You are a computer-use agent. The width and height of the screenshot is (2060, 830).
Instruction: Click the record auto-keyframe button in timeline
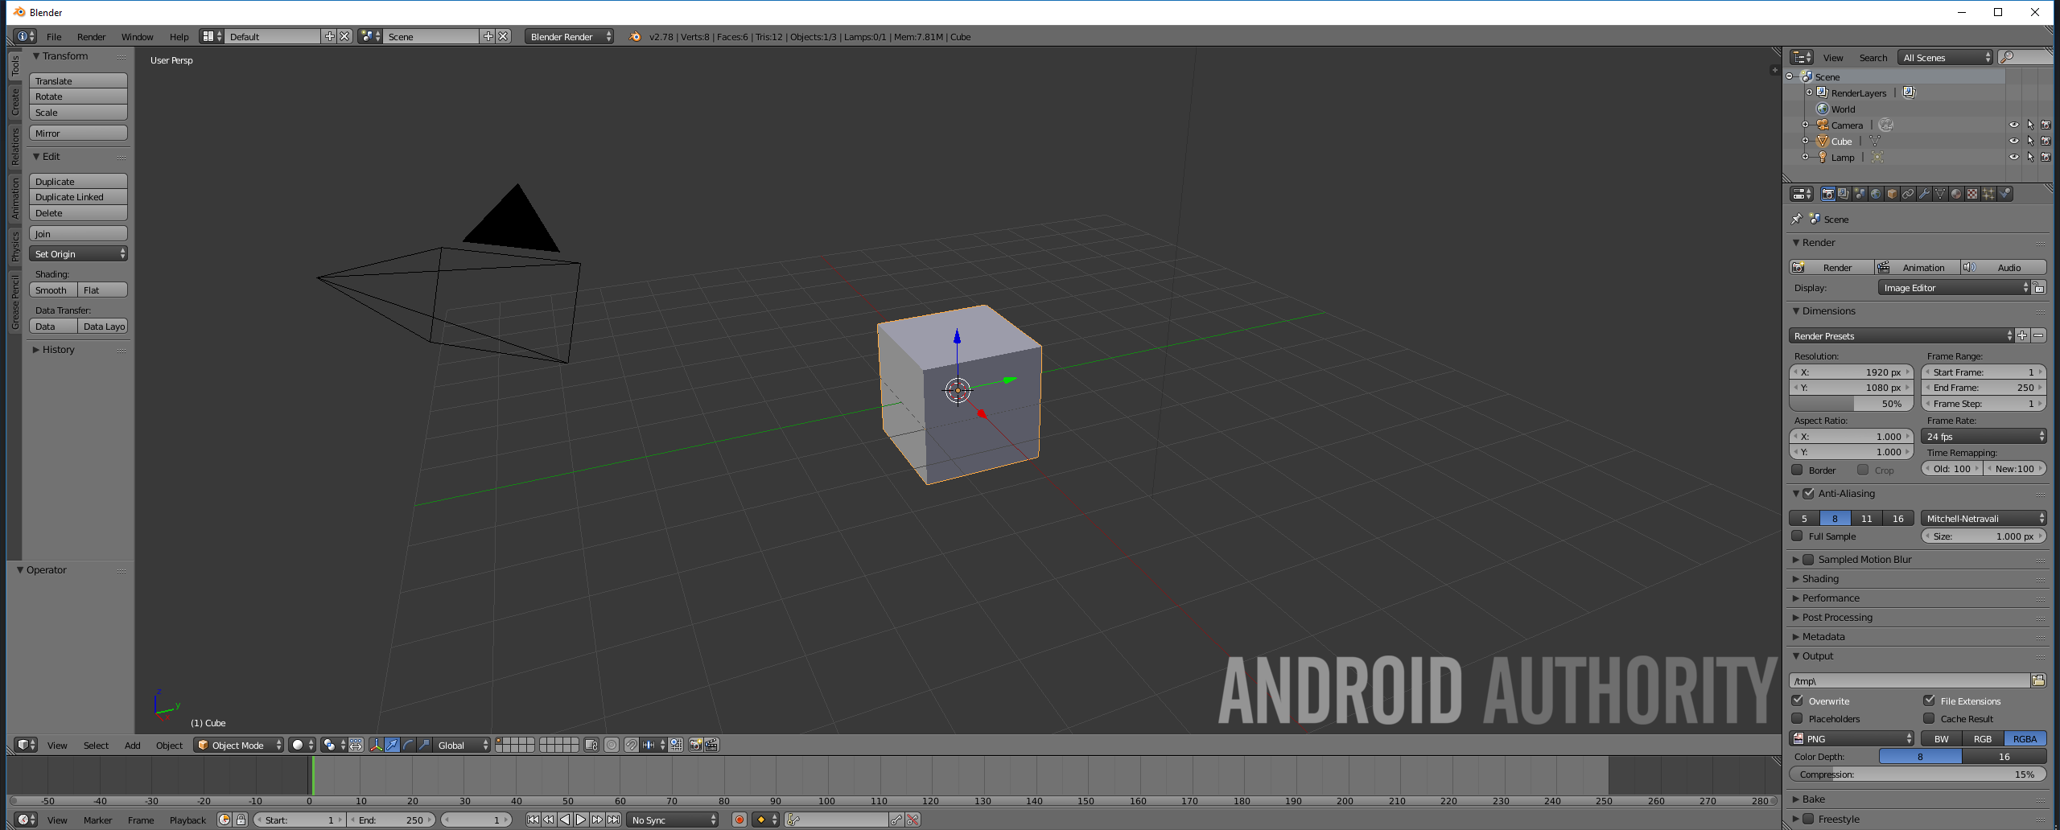[x=739, y=820]
